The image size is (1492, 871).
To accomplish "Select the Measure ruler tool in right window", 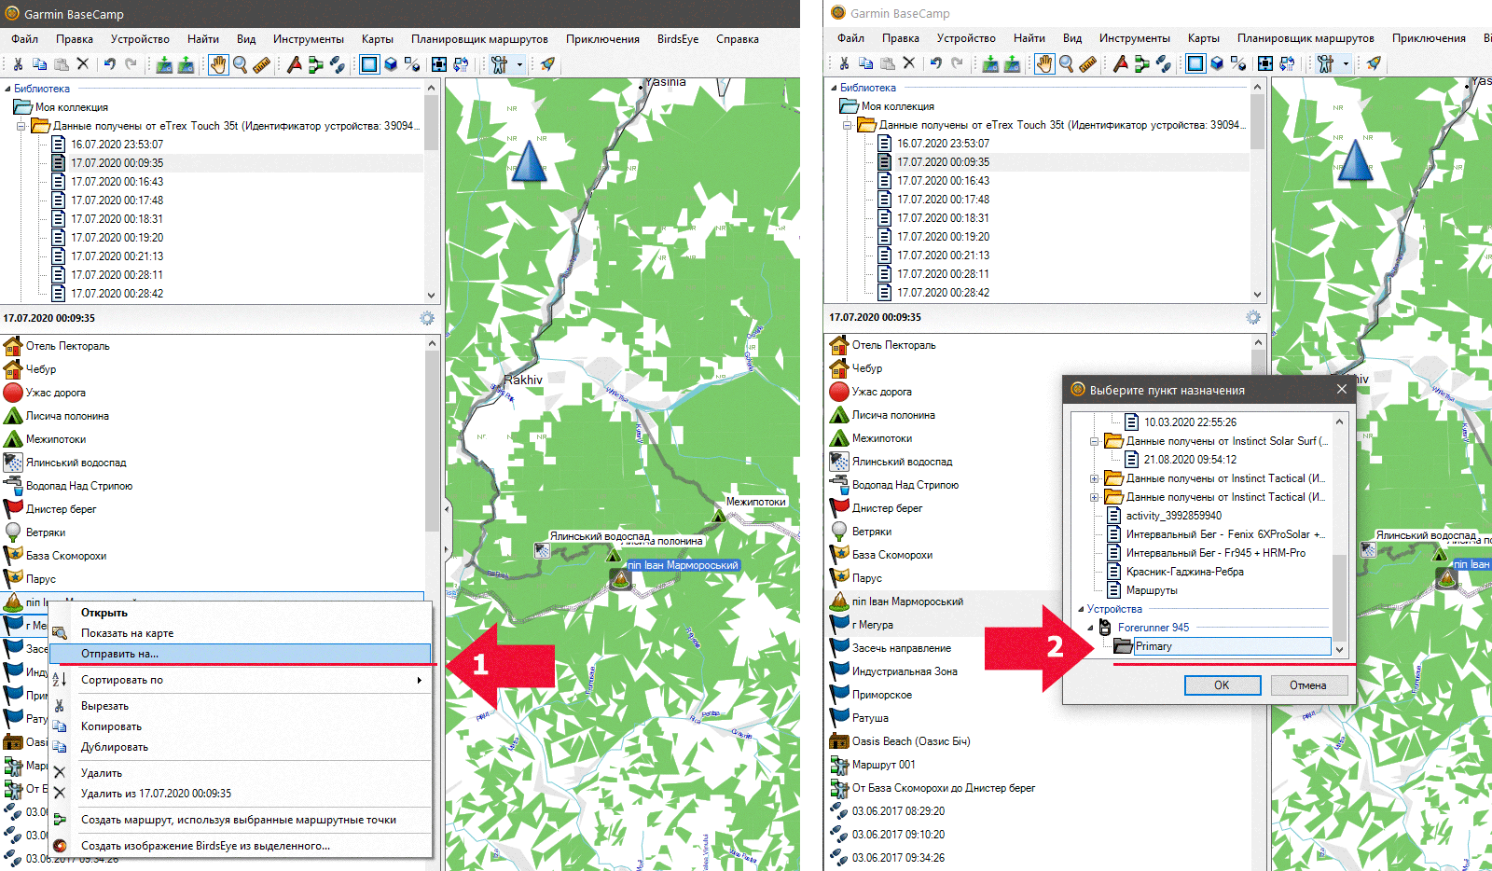I will tap(1087, 63).
